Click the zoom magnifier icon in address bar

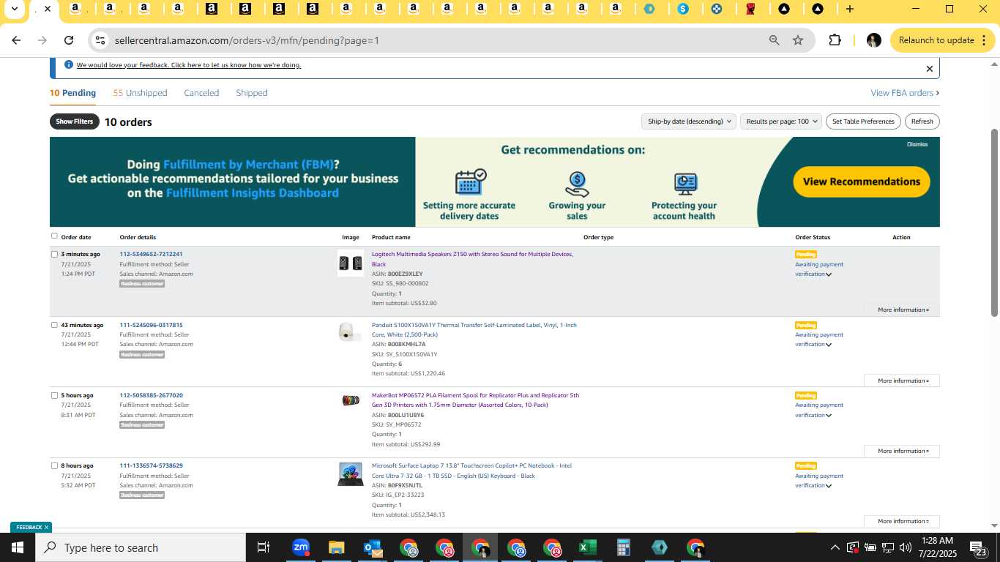click(774, 40)
